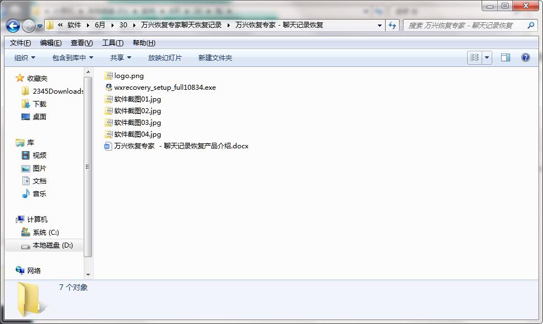Open the 图片 library
Screen dimensions: 543x324
(40, 168)
